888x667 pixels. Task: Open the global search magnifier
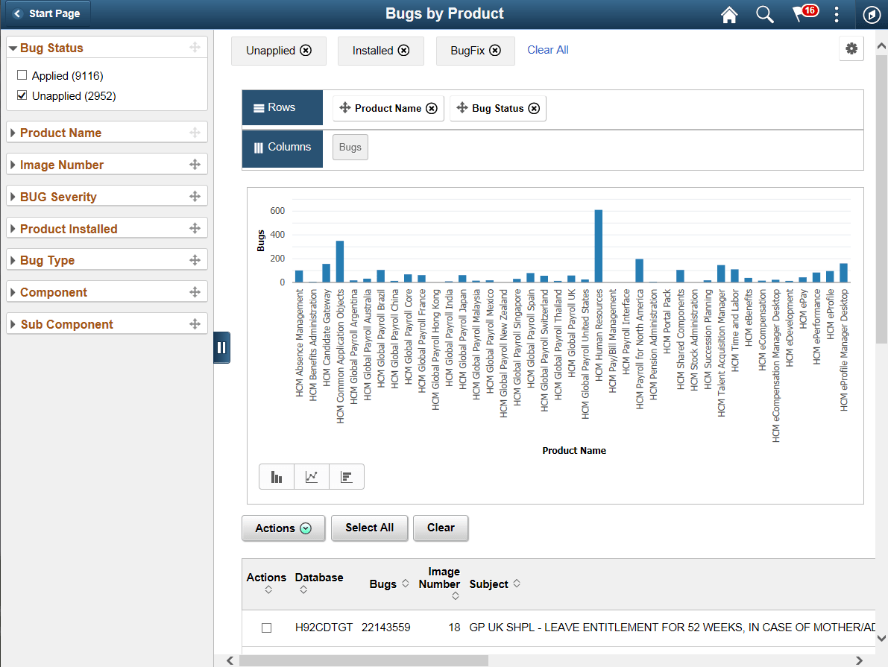764,14
